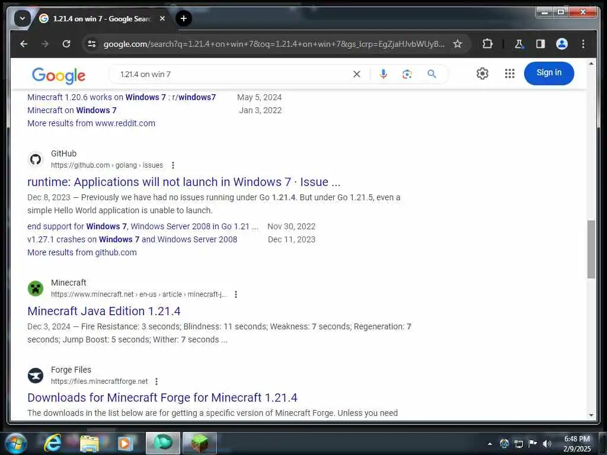The image size is (607, 455).
Task: Open Minecraft grass block taskbar icon
Action: pyautogui.click(x=200, y=443)
